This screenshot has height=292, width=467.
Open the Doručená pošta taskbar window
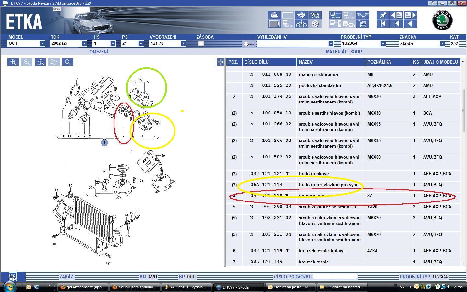point(290,287)
